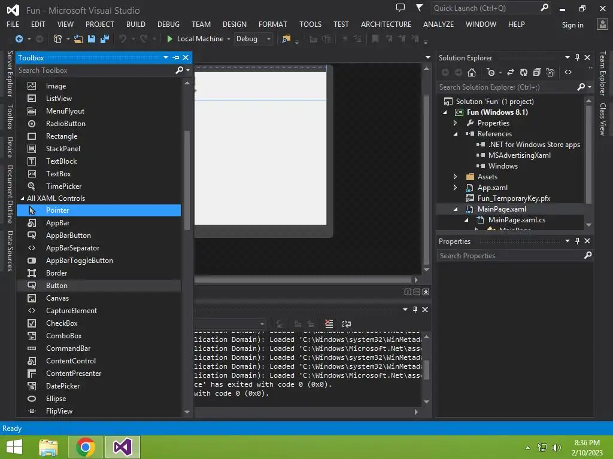Click the vertical split view icon
This screenshot has width=613, height=459.
pyautogui.click(x=408, y=292)
